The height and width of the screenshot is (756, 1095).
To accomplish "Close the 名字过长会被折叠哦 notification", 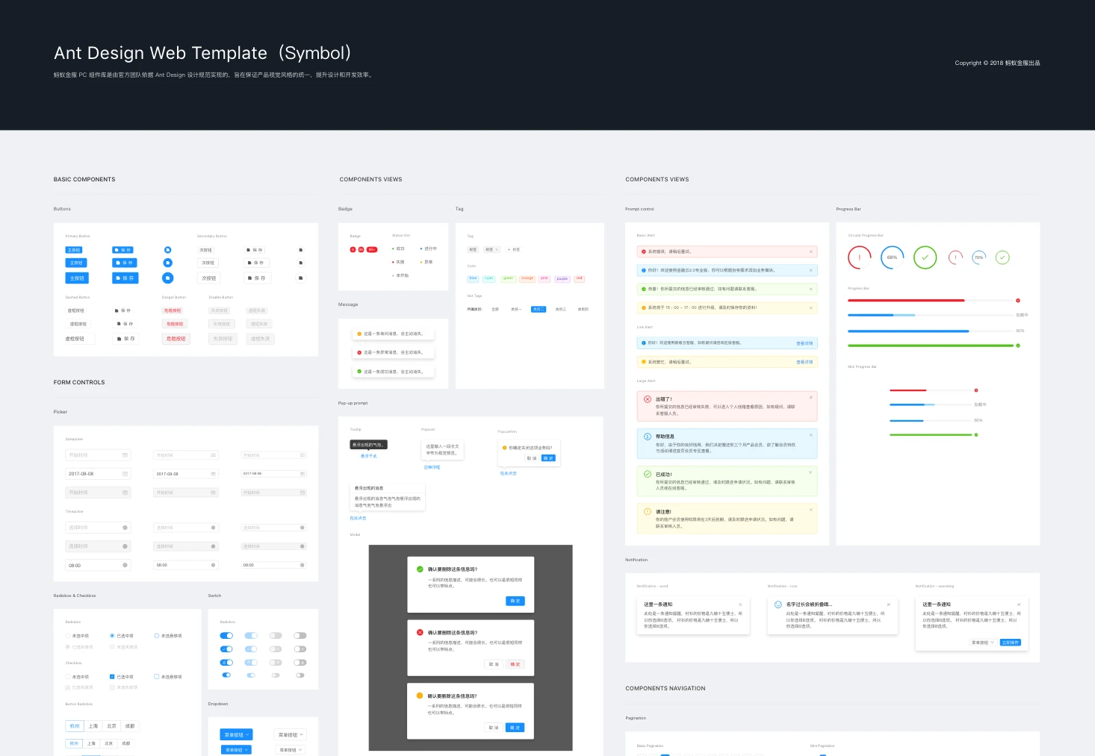I will point(888,605).
